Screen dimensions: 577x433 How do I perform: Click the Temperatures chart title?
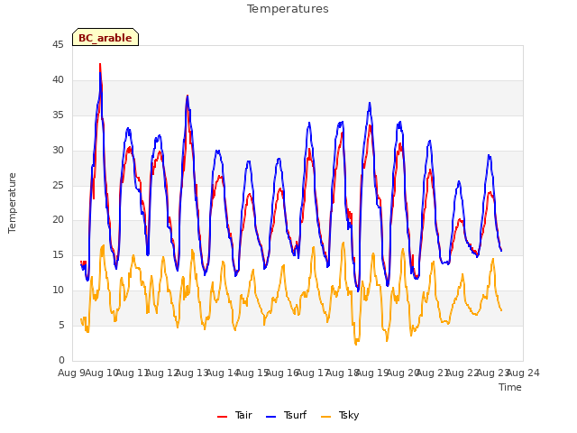(288, 9)
